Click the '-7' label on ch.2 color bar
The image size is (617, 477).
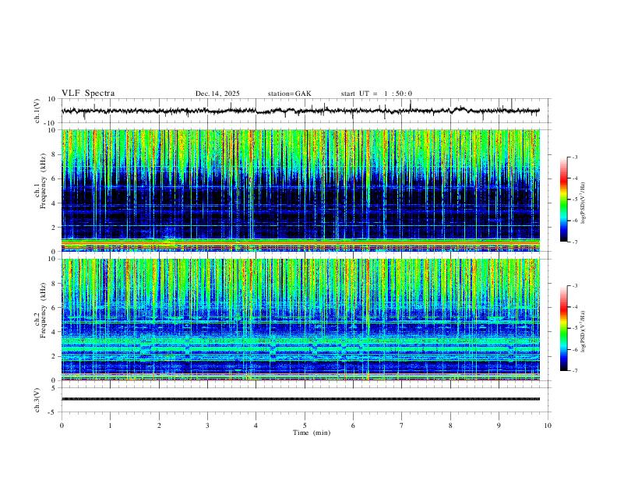point(574,371)
